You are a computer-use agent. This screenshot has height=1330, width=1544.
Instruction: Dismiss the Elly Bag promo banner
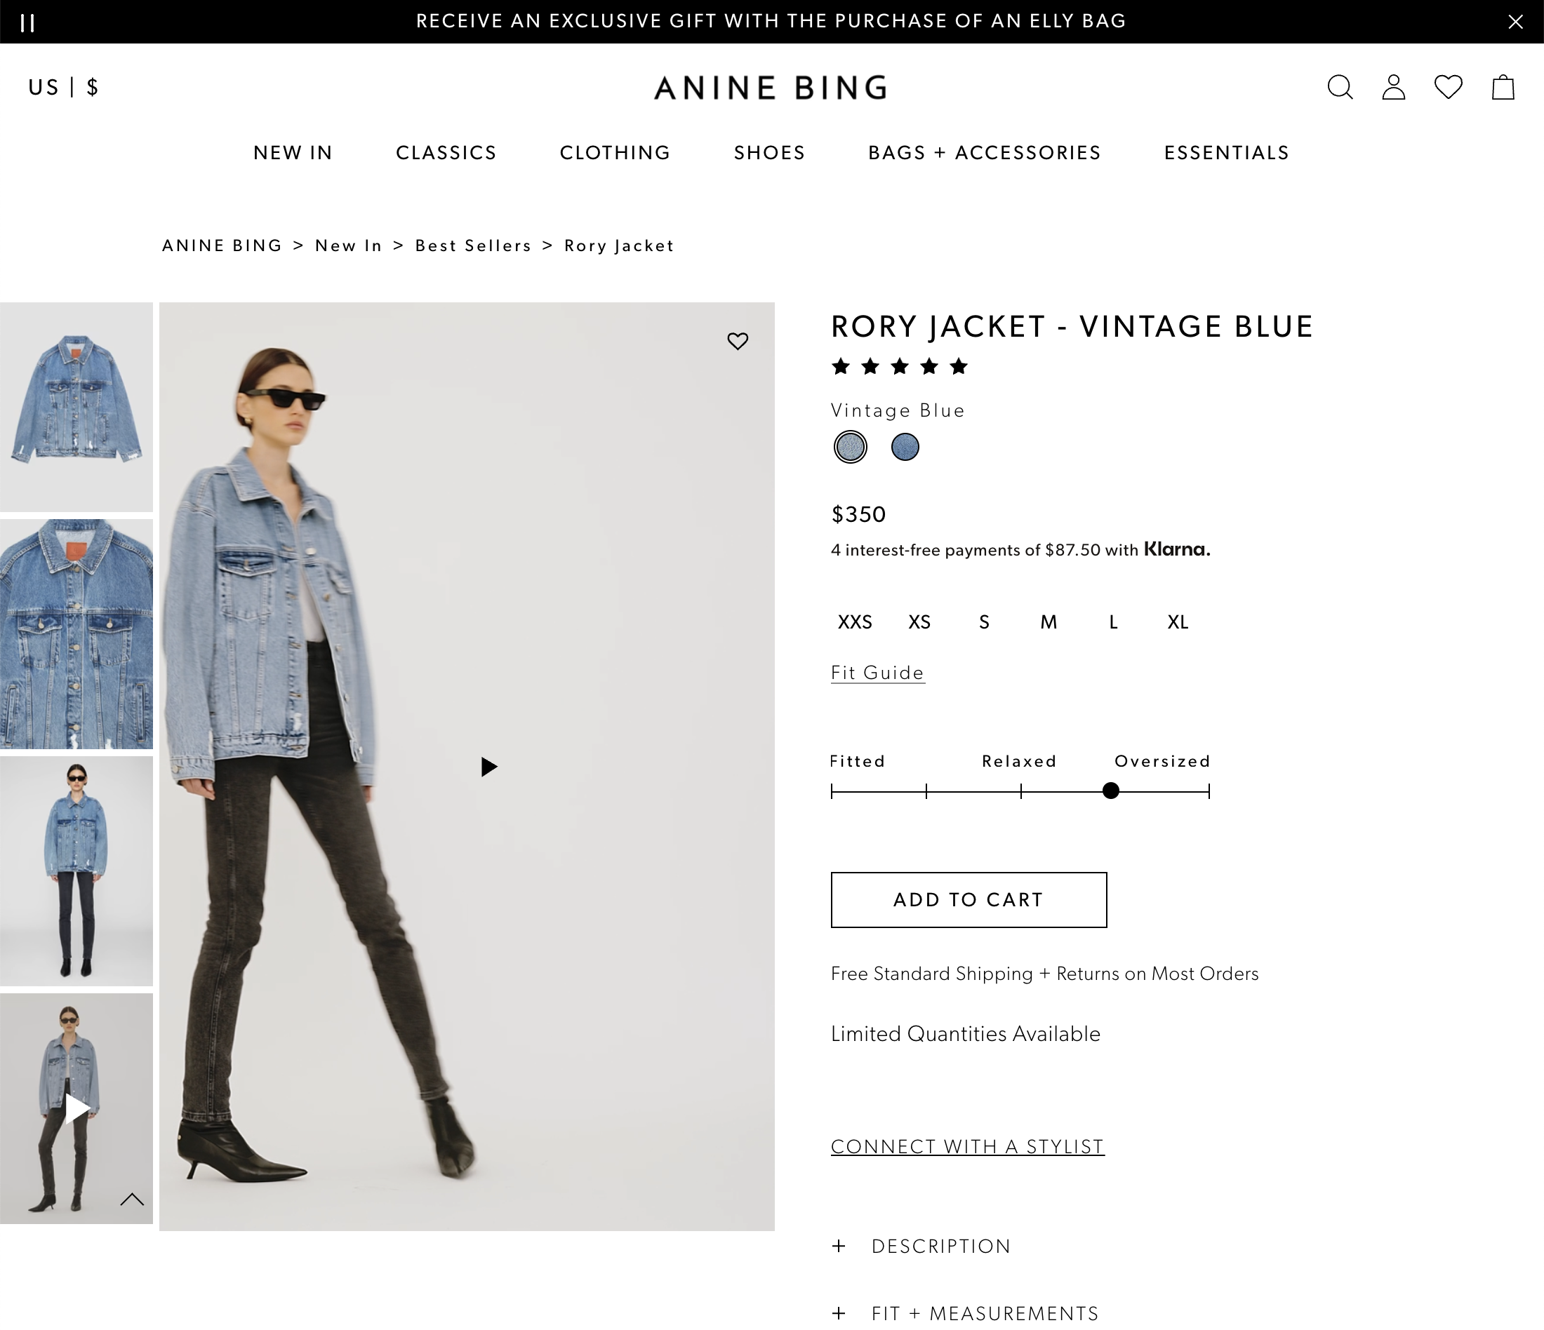point(1516,22)
